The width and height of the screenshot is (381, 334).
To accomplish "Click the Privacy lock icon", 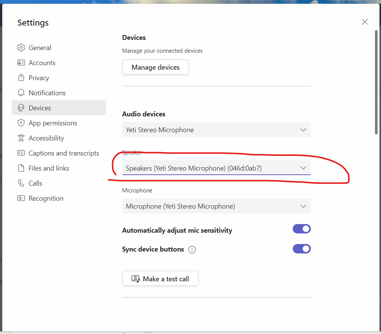I will point(21,78).
